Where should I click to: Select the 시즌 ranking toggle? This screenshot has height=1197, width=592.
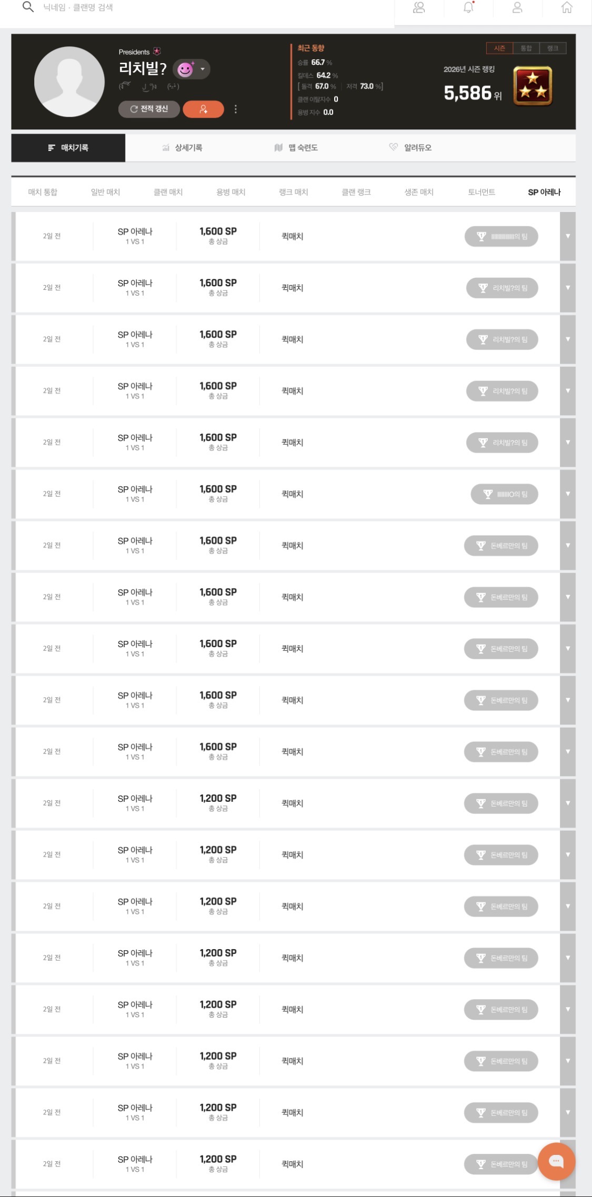pos(499,48)
